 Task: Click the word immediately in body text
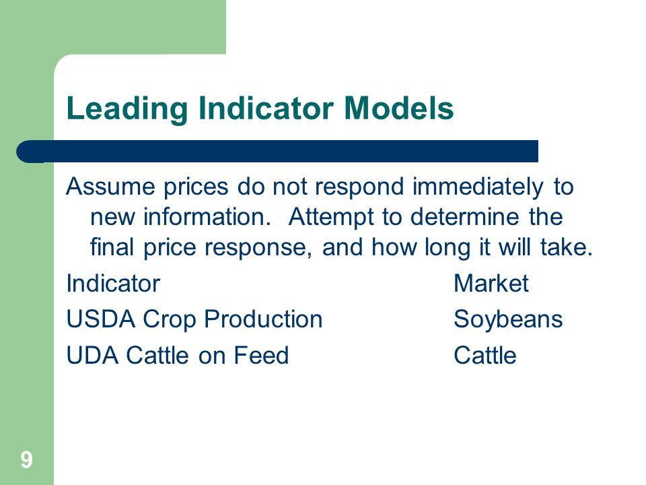tap(478, 187)
